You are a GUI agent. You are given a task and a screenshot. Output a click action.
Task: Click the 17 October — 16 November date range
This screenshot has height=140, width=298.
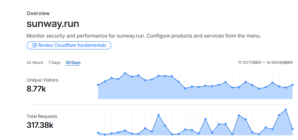click(265, 63)
